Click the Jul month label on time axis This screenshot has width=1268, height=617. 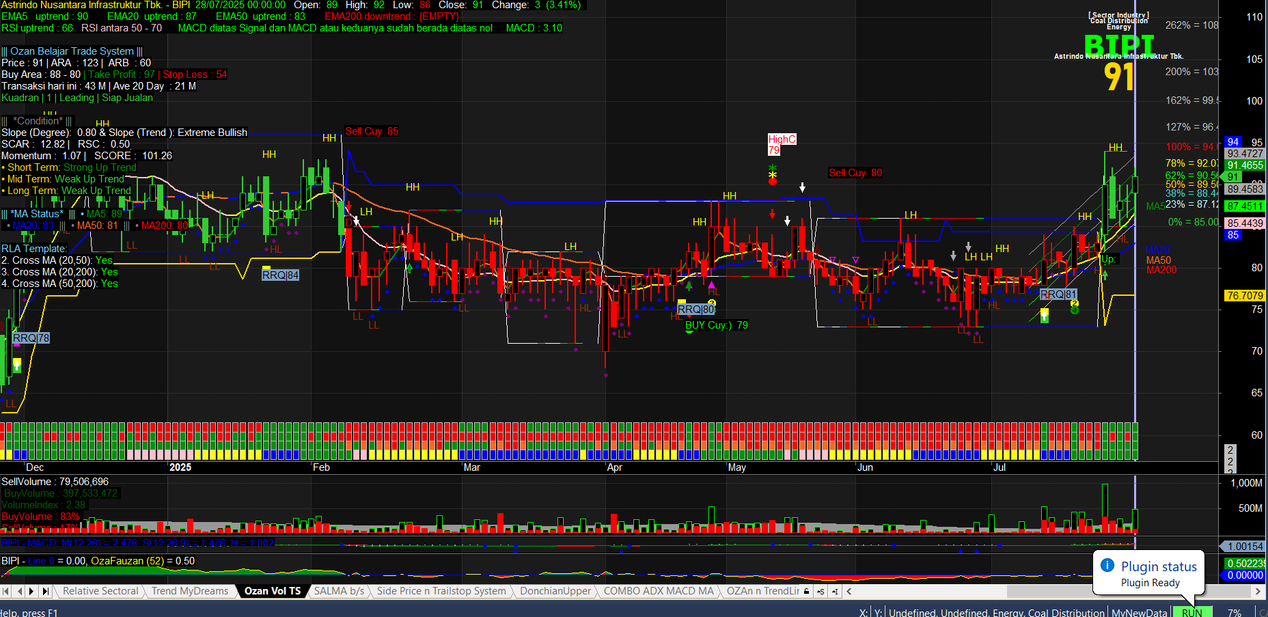pyautogui.click(x=999, y=467)
